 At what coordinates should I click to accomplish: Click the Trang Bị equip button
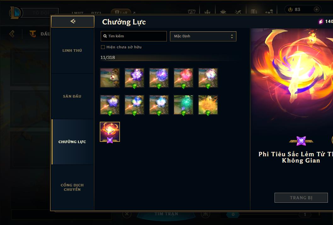[x=301, y=198]
